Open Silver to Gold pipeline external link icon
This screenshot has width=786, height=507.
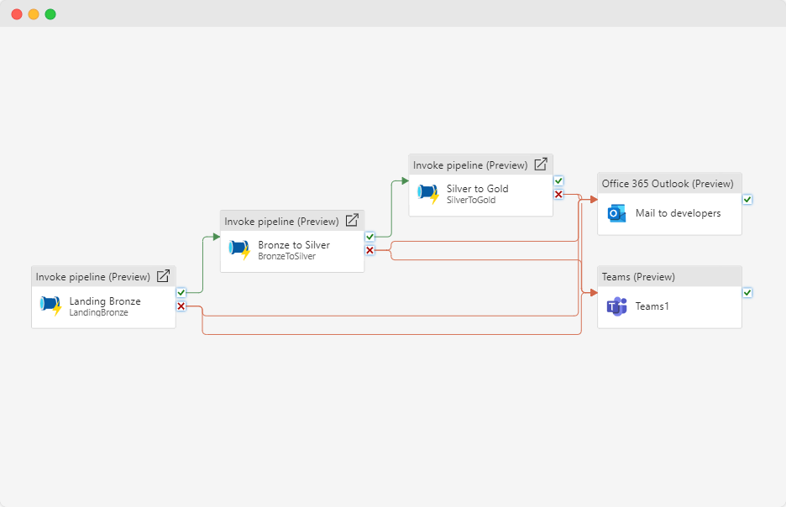click(x=541, y=165)
